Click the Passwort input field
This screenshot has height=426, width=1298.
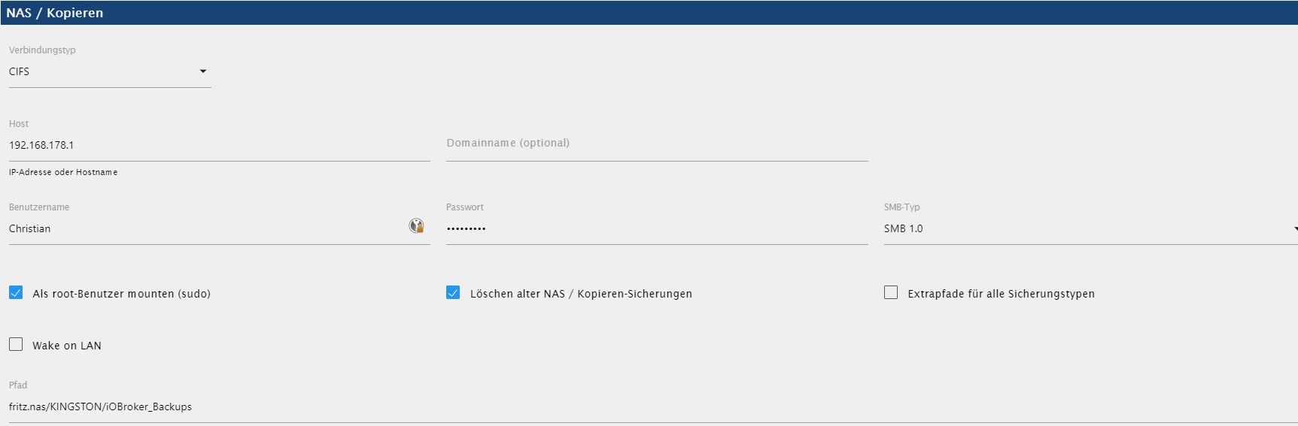[657, 228]
